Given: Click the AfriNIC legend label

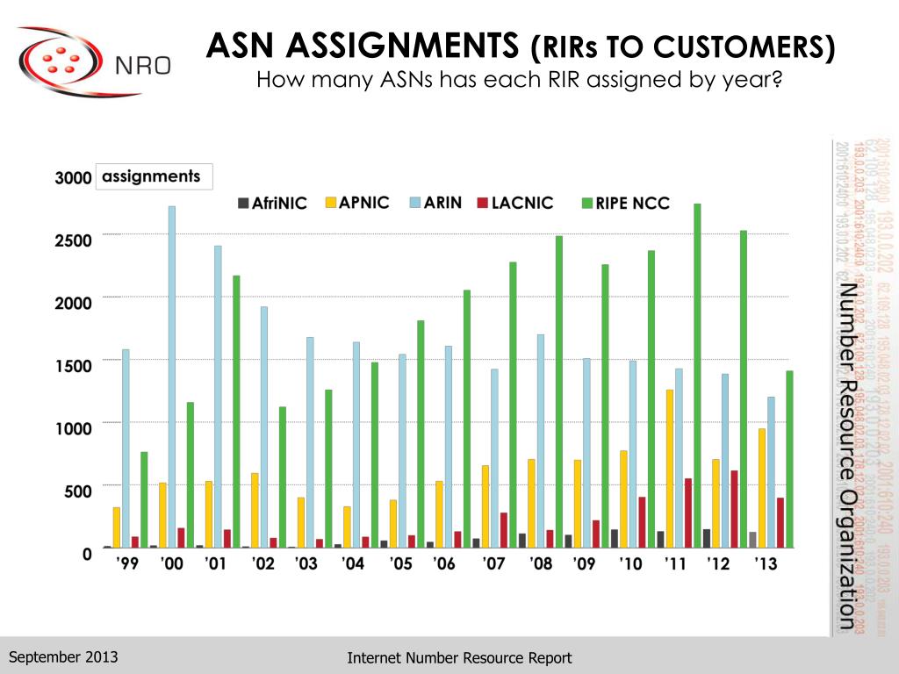Looking at the screenshot, I should point(279,203).
